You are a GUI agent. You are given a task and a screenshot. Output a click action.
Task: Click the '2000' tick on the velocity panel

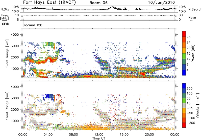pos(15,109)
